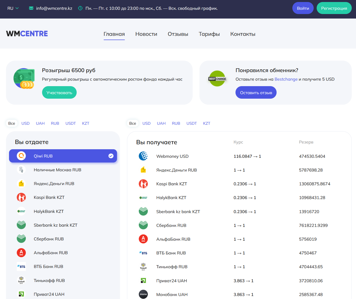The image size is (356, 299).
Task: Click the Монобанк icon in the receive list
Action: [x=143, y=294]
